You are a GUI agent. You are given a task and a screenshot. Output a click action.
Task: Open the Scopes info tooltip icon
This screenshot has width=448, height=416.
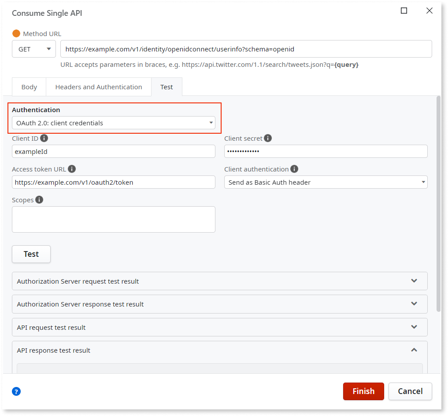point(39,200)
